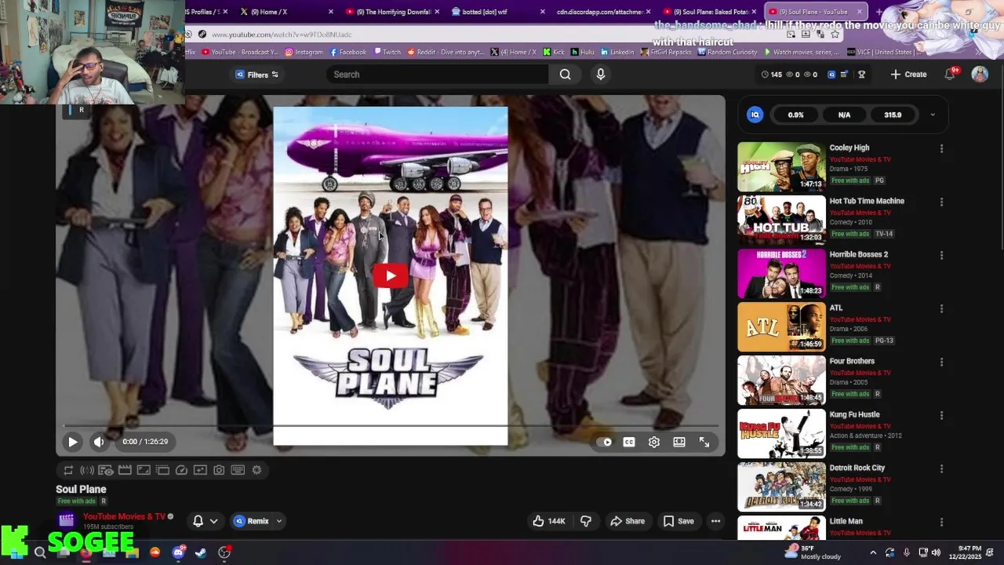
Task: Click the Filters button in the YouTube header
Action: click(257, 75)
